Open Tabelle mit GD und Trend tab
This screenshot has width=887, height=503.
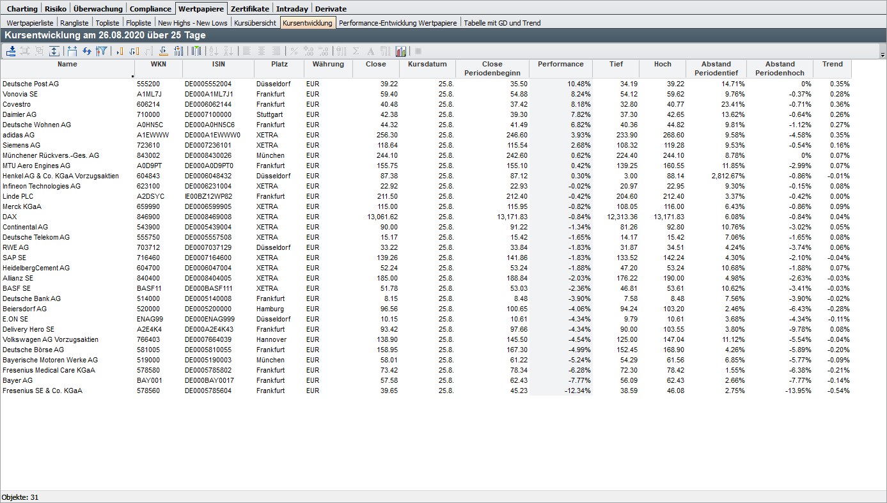(502, 23)
